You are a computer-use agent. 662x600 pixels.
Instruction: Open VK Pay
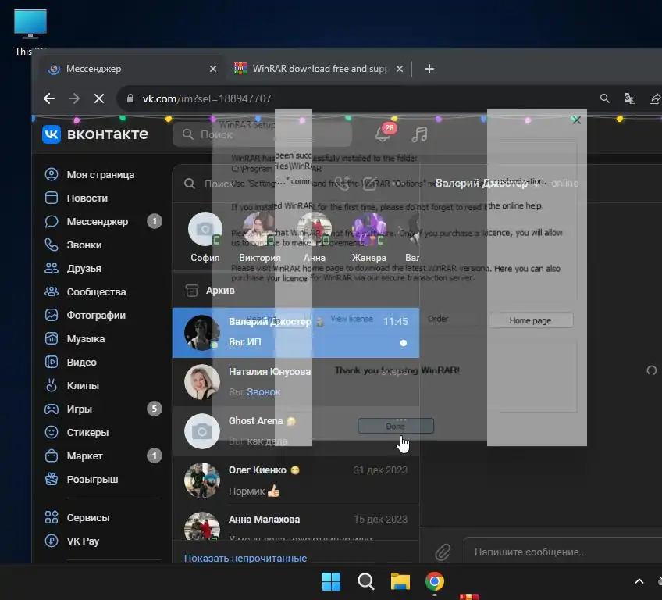72,541
